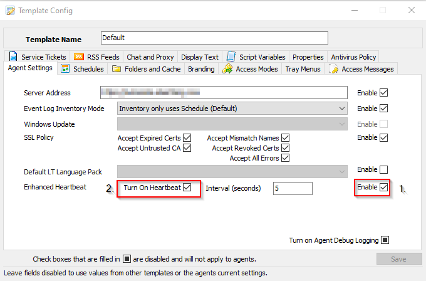Click the Access Modes icon

click(227, 69)
